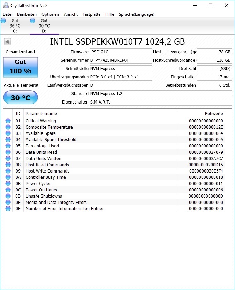The height and width of the screenshot is (290, 235).
Task: Click the INTEL SSDPEKKW010T7 1024,2 GB title
Action: coord(117,41)
